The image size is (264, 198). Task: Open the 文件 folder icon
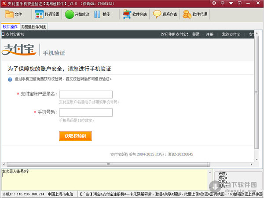tap(9, 15)
